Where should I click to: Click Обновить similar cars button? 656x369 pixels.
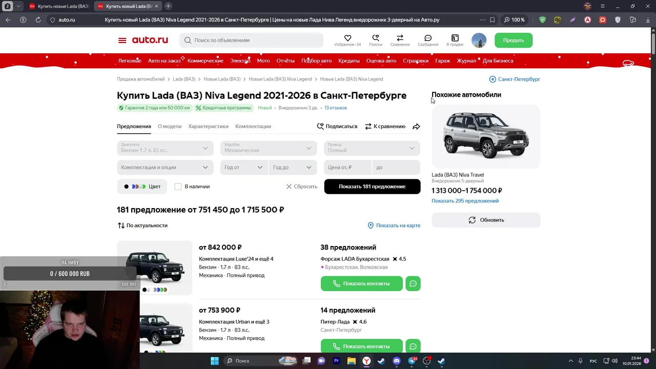point(486,220)
